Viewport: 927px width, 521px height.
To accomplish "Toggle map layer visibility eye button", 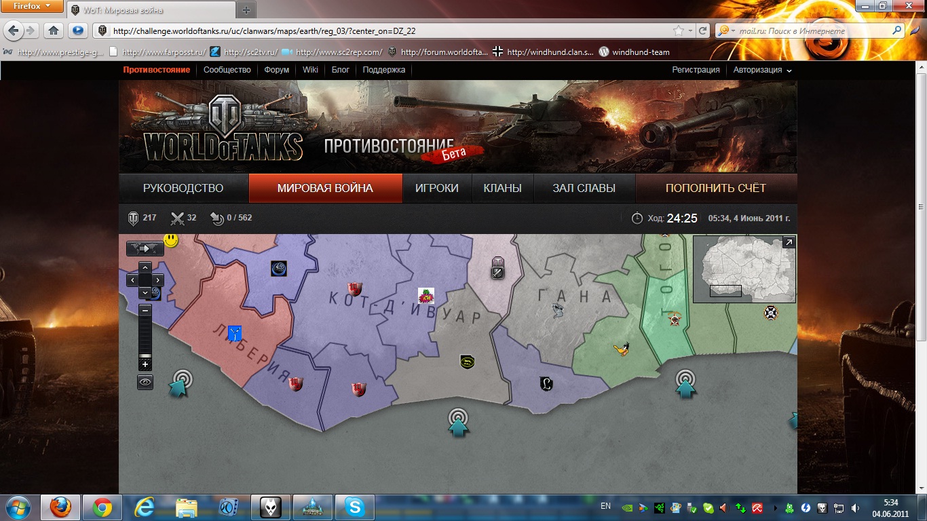I will [x=145, y=383].
